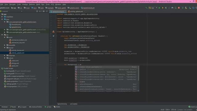Image resolution: width=197 pixels, height=111 pixels.
Task: Click the Search Everywhere magnifier icon
Action: (196, 8)
